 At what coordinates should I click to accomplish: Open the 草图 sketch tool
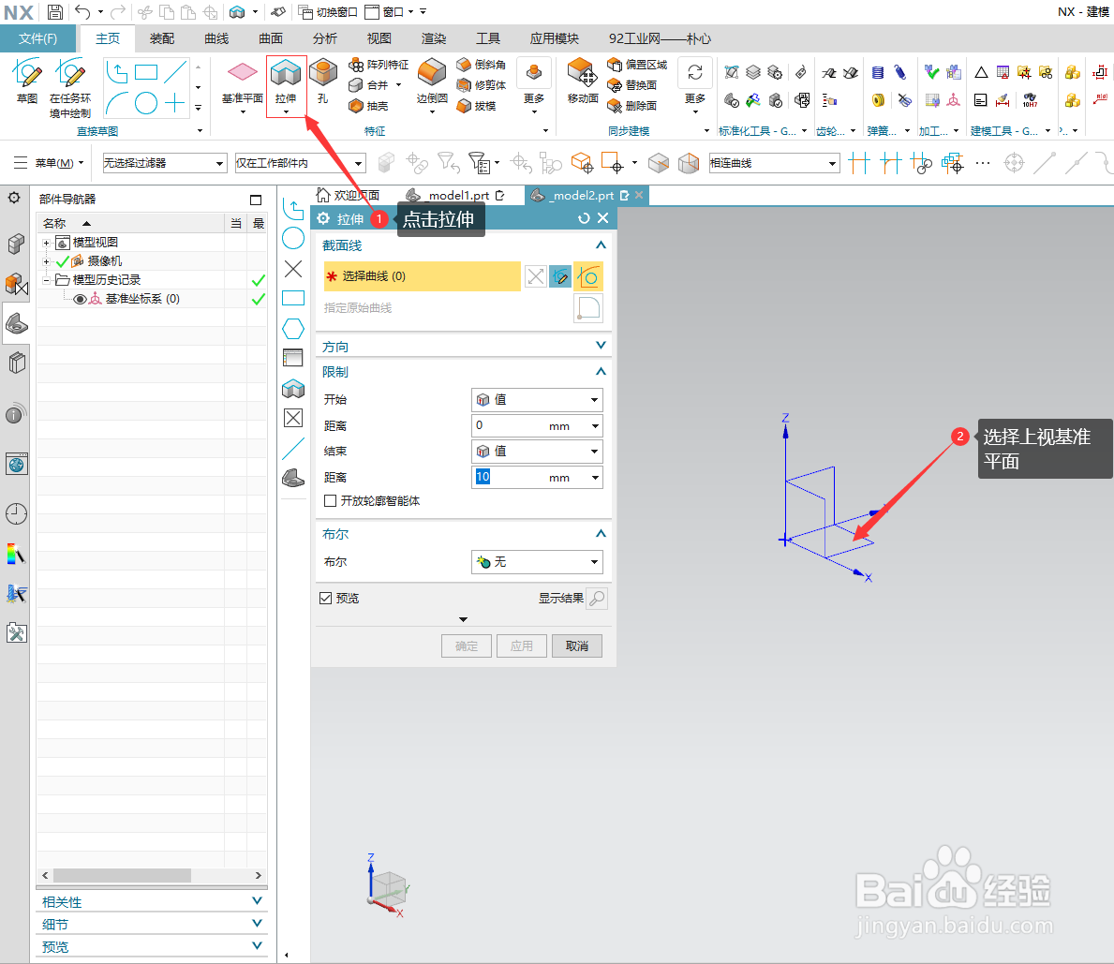click(27, 81)
